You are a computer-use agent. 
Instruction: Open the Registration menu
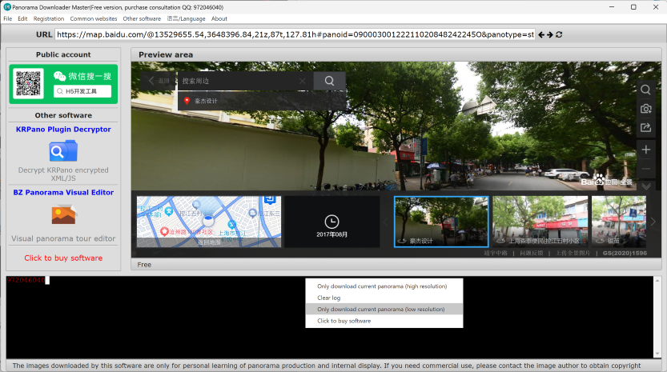tap(49, 18)
